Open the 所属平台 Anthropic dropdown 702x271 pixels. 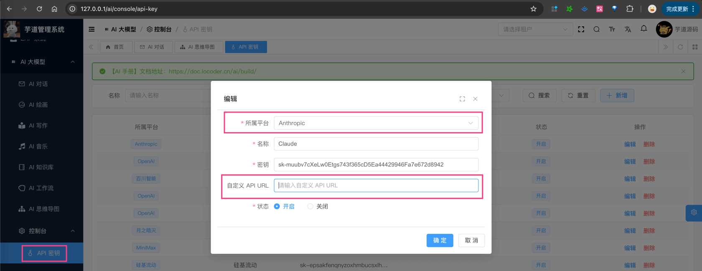click(x=376, y=123)
